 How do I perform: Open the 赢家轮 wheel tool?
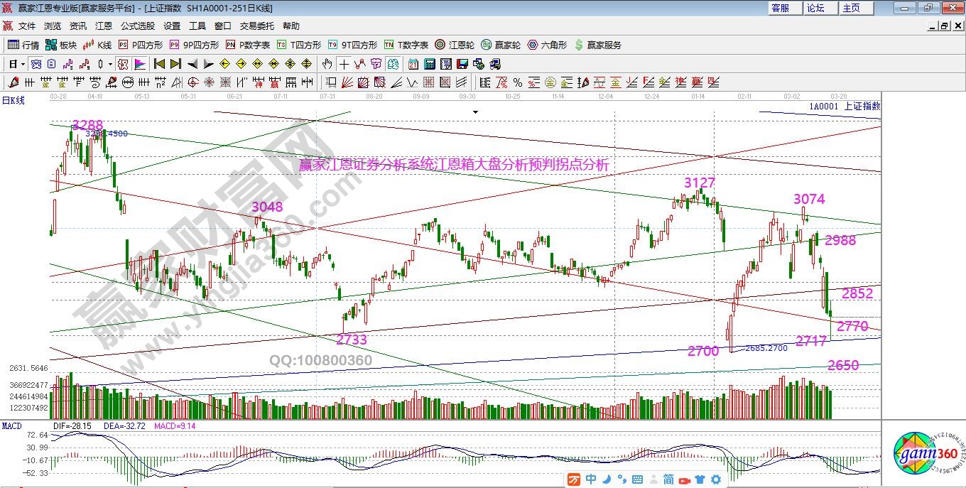[x=501, y=45]
